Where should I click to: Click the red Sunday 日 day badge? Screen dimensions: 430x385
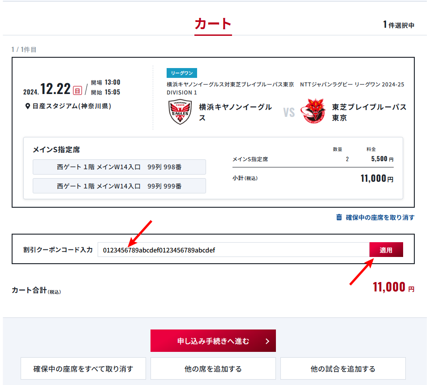77,90
